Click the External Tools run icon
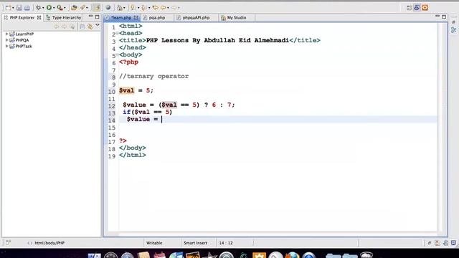The height and width of the screenshot is (258, 459). (x=60, y=8)
